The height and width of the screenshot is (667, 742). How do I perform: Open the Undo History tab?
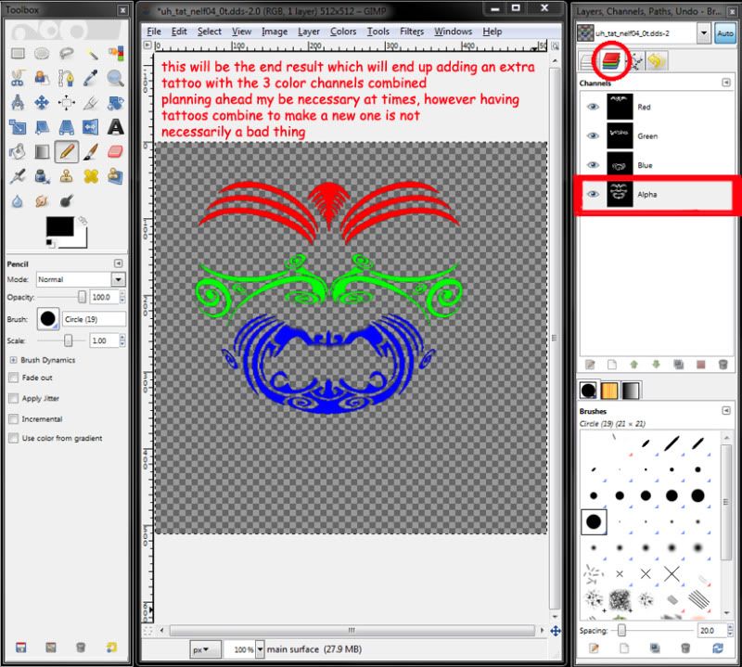pyautogui.click(x=657, y=61)
